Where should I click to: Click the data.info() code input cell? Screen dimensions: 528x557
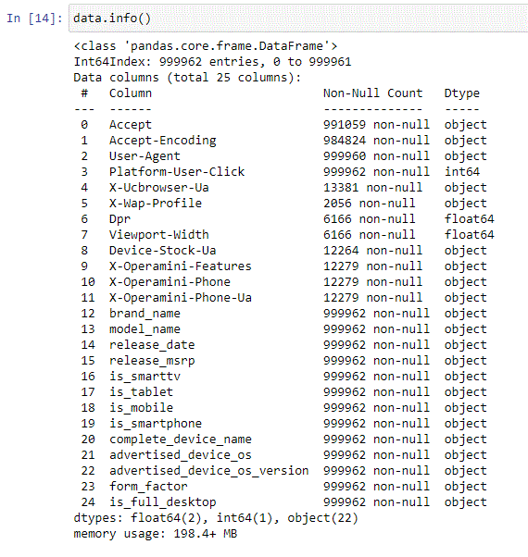click(298, 19)
